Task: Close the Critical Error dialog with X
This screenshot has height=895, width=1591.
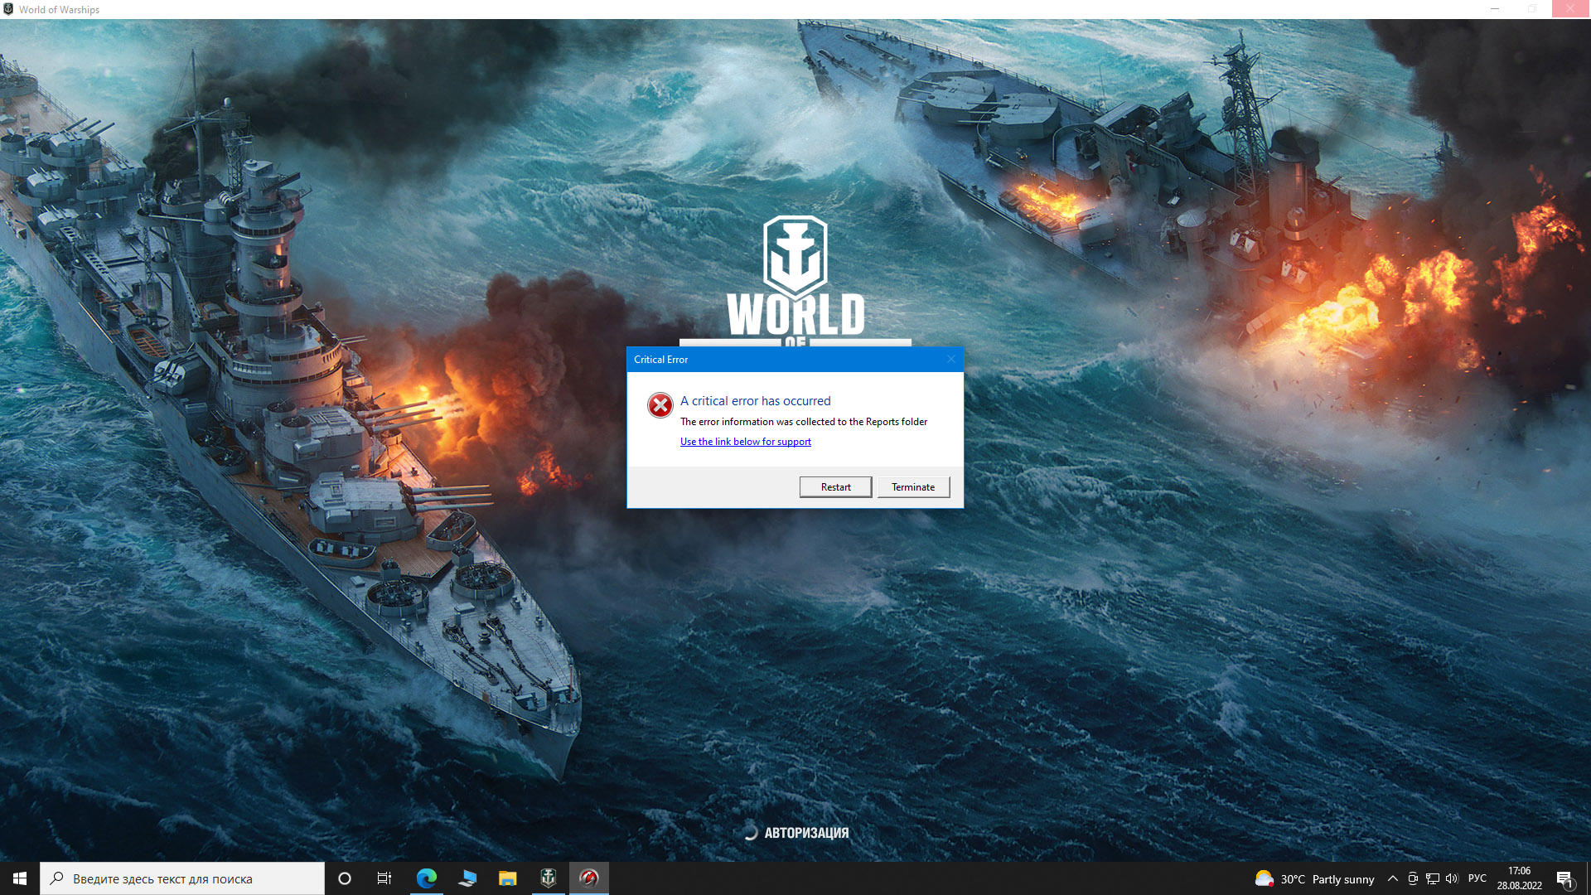Action: 951,359
